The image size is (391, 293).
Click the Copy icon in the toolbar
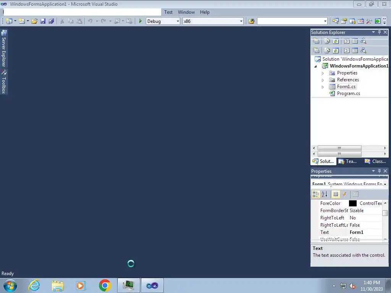click(71, 21)
